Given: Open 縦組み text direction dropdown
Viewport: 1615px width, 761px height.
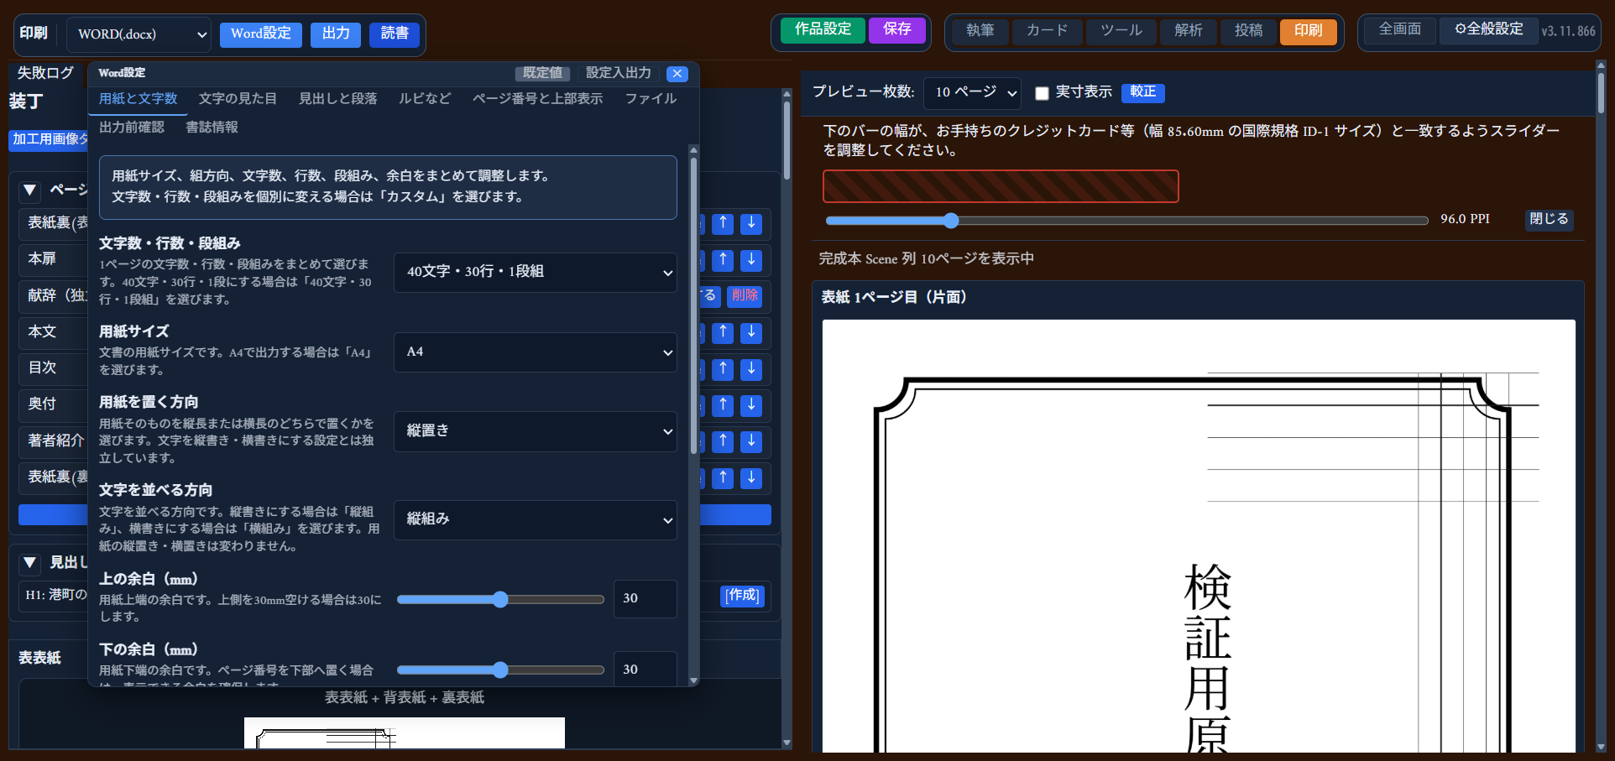Looking at the screenshot, I should click(x=536, y=519).
